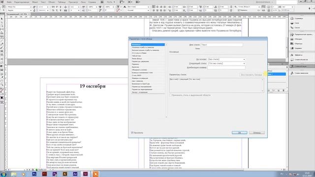The image size is (315, 177).
Task: Open the Файл menu
Action: (x=9, y=2)
